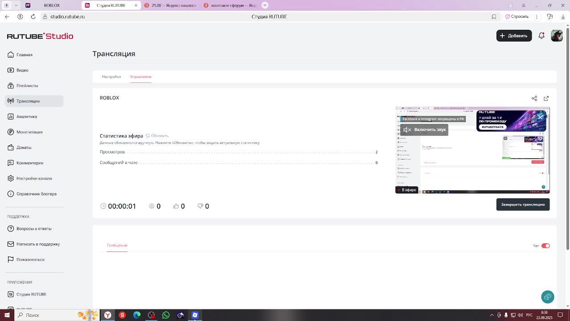Open the notifications bell
Screen dimensions: 570x321
[x=541, y=36]
